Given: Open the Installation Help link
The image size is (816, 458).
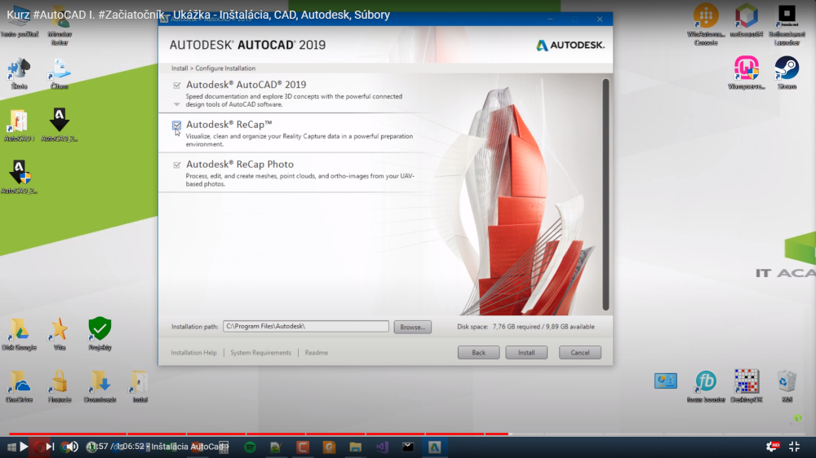Looking at the screenshot, I should 194,353.
